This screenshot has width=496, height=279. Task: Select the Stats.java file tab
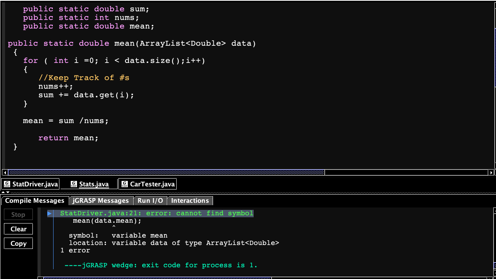click(89, 184)
